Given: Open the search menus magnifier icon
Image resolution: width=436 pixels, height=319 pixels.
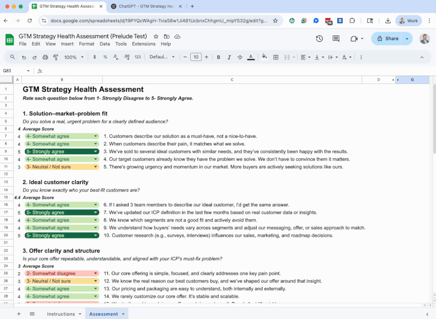Looking at the screenshot, I should (x=13, y=57).
